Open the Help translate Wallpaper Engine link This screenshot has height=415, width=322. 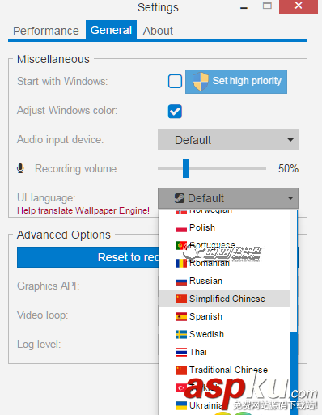coord(83,210)
